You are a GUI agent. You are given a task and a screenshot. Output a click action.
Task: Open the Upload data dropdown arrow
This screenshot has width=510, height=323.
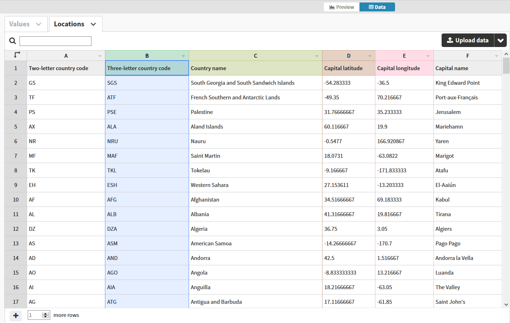[x=500, y=40]
